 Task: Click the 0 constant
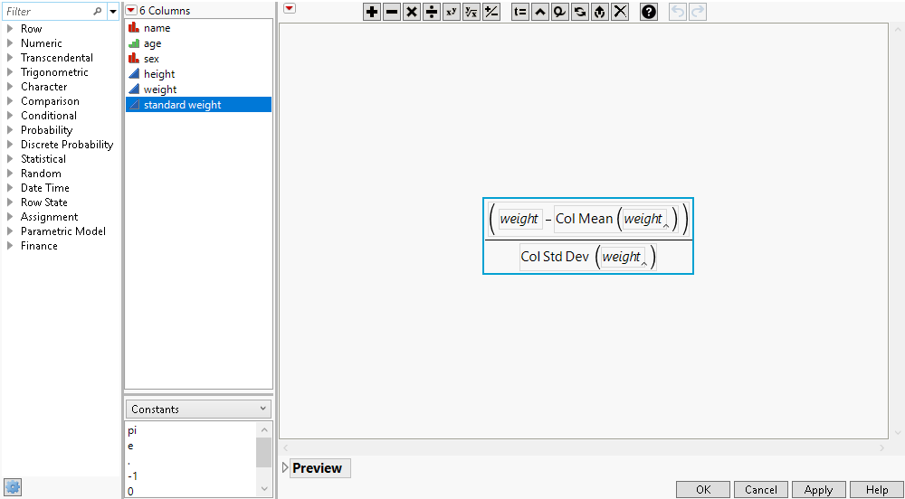click(x=130, y=491)
